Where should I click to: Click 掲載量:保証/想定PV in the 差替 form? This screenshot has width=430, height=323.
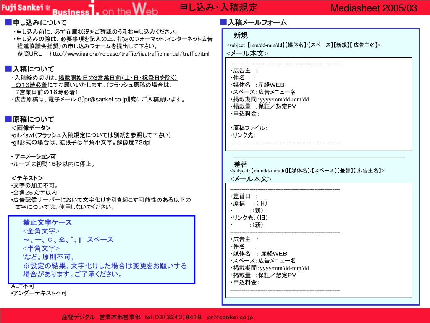point(263,275)
